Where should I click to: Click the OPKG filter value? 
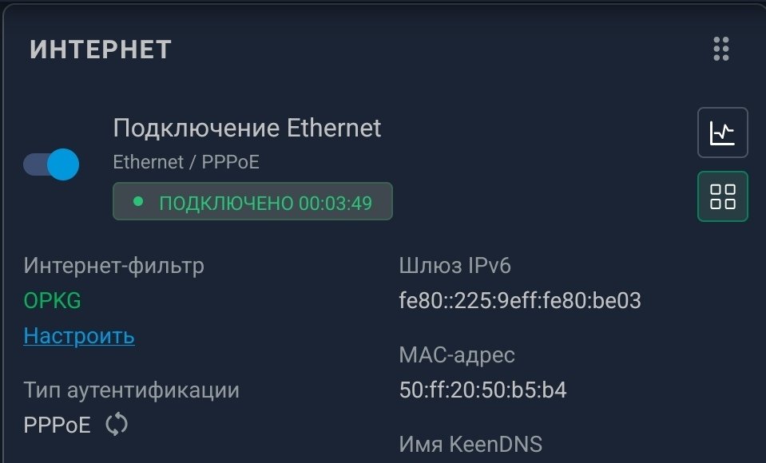[53, 301]
